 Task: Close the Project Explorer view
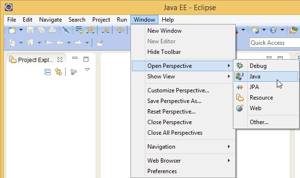point(60,60)
